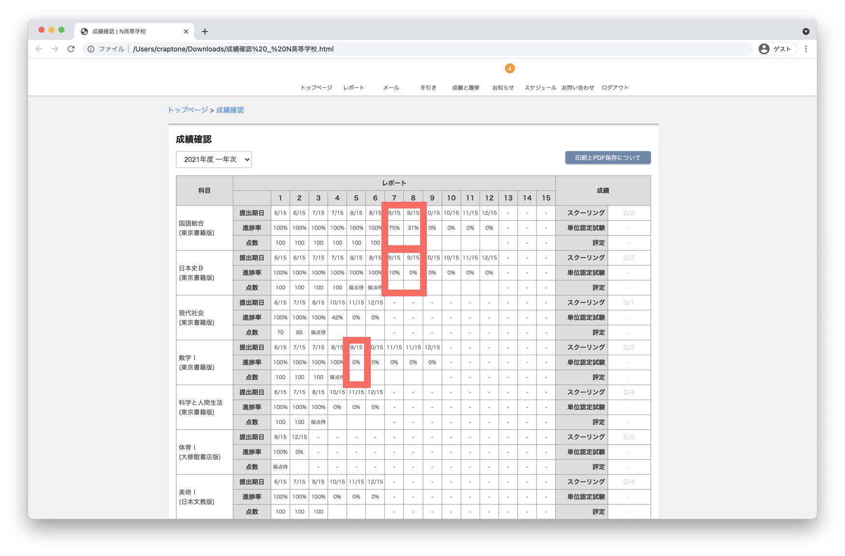
Task: Open トップページ in the navigation menu
Action: [316, 87]
